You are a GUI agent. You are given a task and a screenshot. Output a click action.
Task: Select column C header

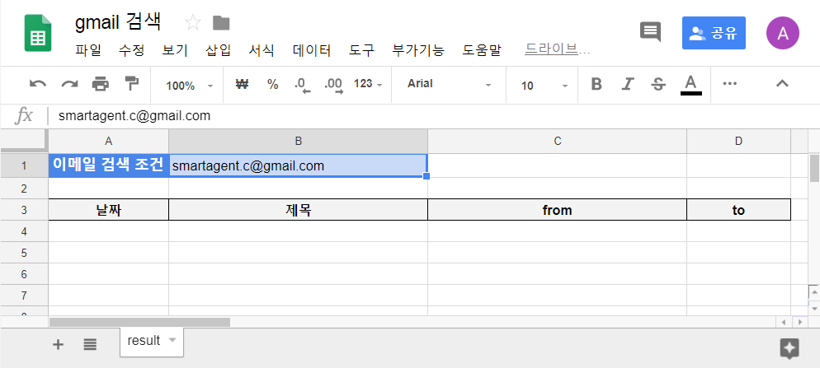tap(558, 141)
